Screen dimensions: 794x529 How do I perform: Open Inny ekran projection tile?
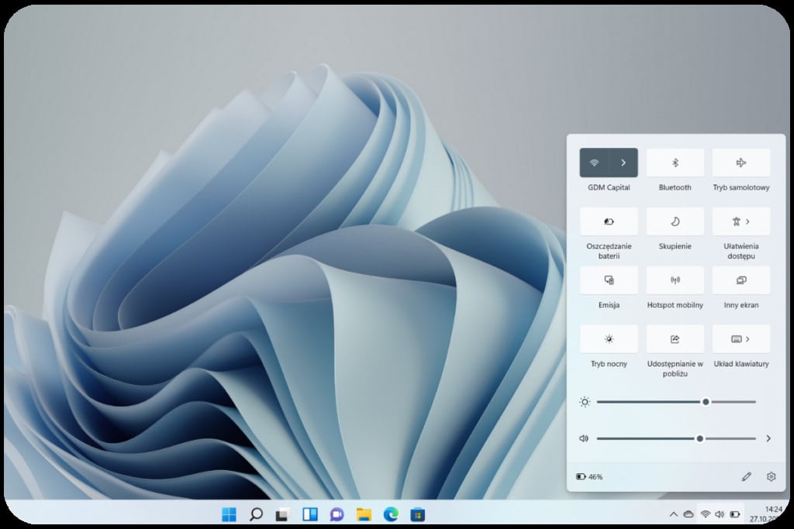[740, 280]
